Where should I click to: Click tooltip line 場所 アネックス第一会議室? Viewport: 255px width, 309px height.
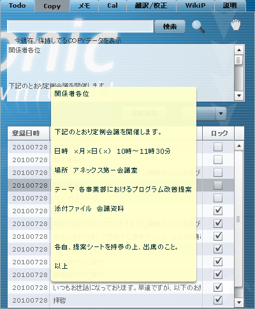pyautogui.click(x=96, y=170)
